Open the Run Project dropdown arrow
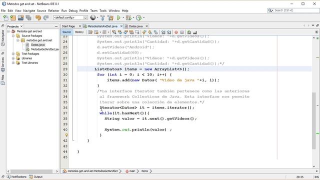The image size is (320, 180). pos(123,18)
